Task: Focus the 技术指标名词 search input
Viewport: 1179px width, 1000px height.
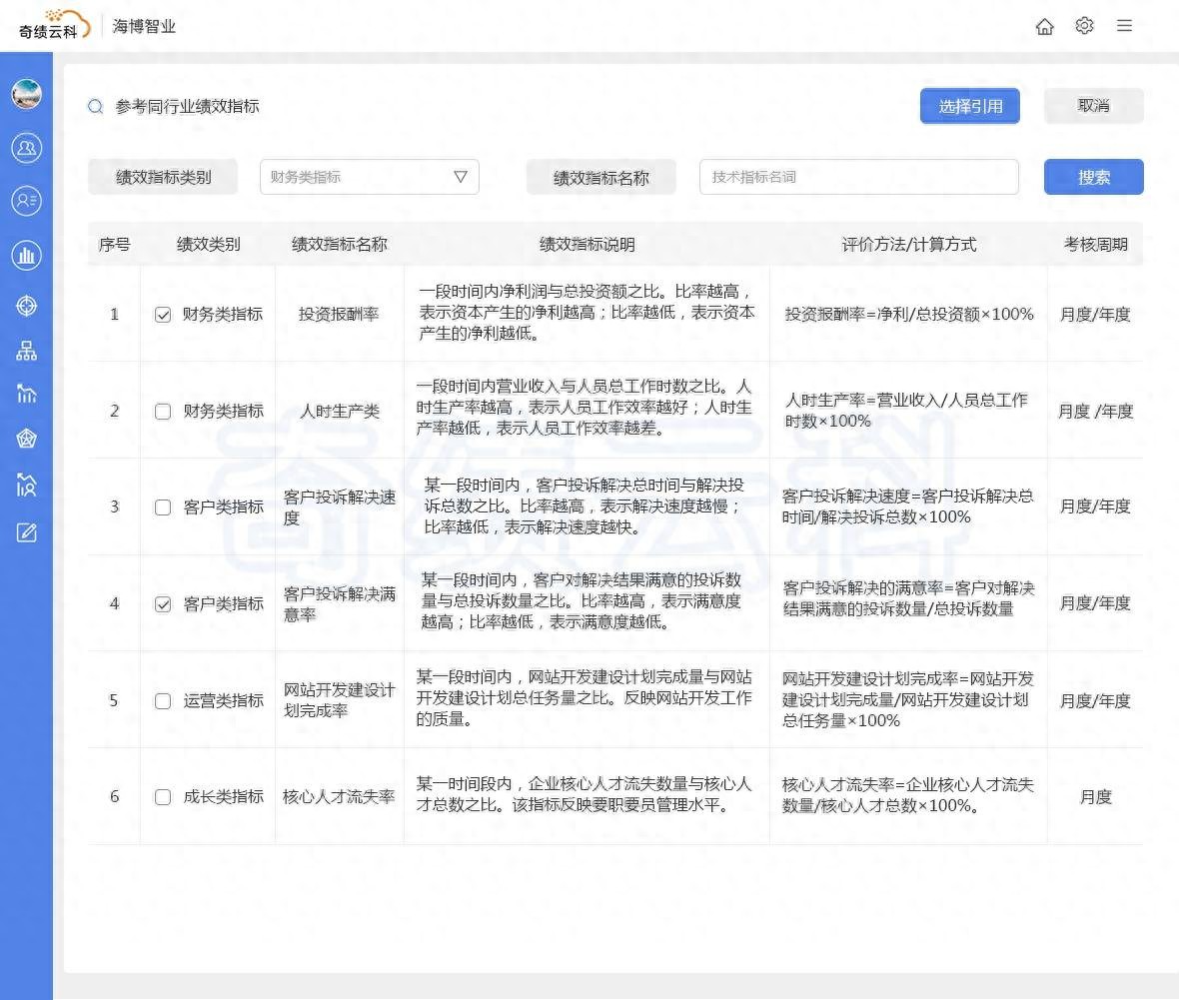Action: click(858, 177)
